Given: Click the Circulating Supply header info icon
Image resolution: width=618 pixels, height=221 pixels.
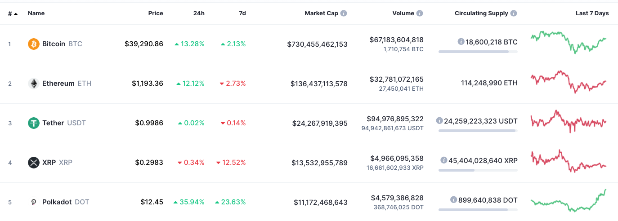Looking at the screenshot, I should [514, 13].
